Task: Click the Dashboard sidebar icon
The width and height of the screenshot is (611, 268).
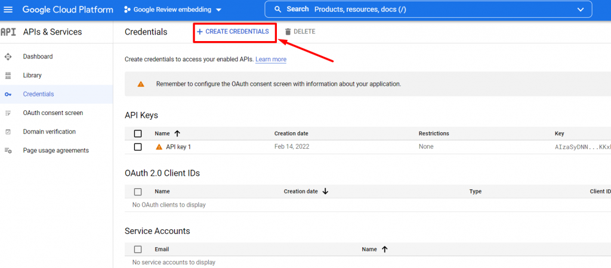Action: tap(8, 57)
